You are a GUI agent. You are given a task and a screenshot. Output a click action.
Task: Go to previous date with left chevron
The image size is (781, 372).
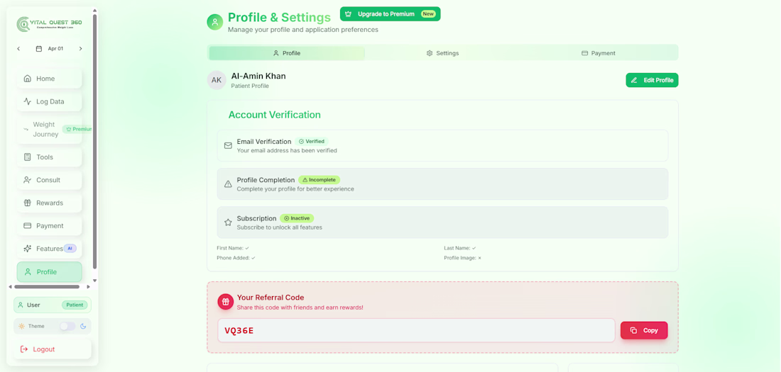coord(18,49)
